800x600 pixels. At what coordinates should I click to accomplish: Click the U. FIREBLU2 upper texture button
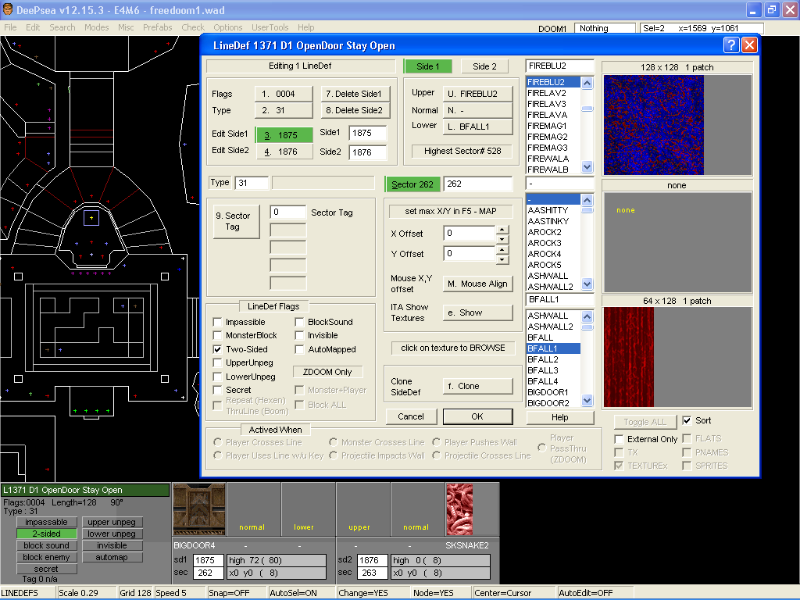point(477,94)
